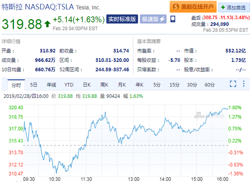Viewport: 251px width, 182px height.
Task: Click previous close value 314.74
Action: tap(121, 51)
